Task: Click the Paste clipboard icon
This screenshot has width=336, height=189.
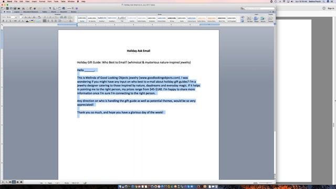Action: [30, 8]
